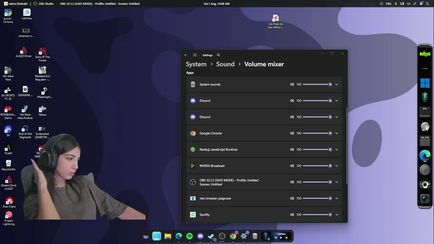434x244 pixels.
Task: Open Steam from the dock
Action: [x=211, y=236]
